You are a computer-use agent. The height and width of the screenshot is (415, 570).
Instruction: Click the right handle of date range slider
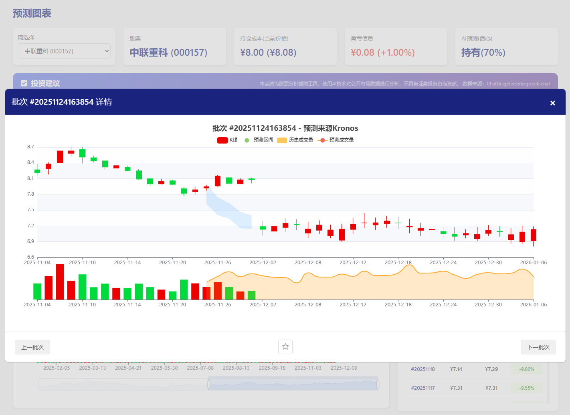coord(378,384)
